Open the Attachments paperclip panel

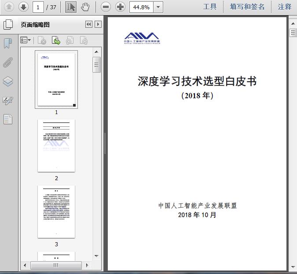tap(8, 62)
